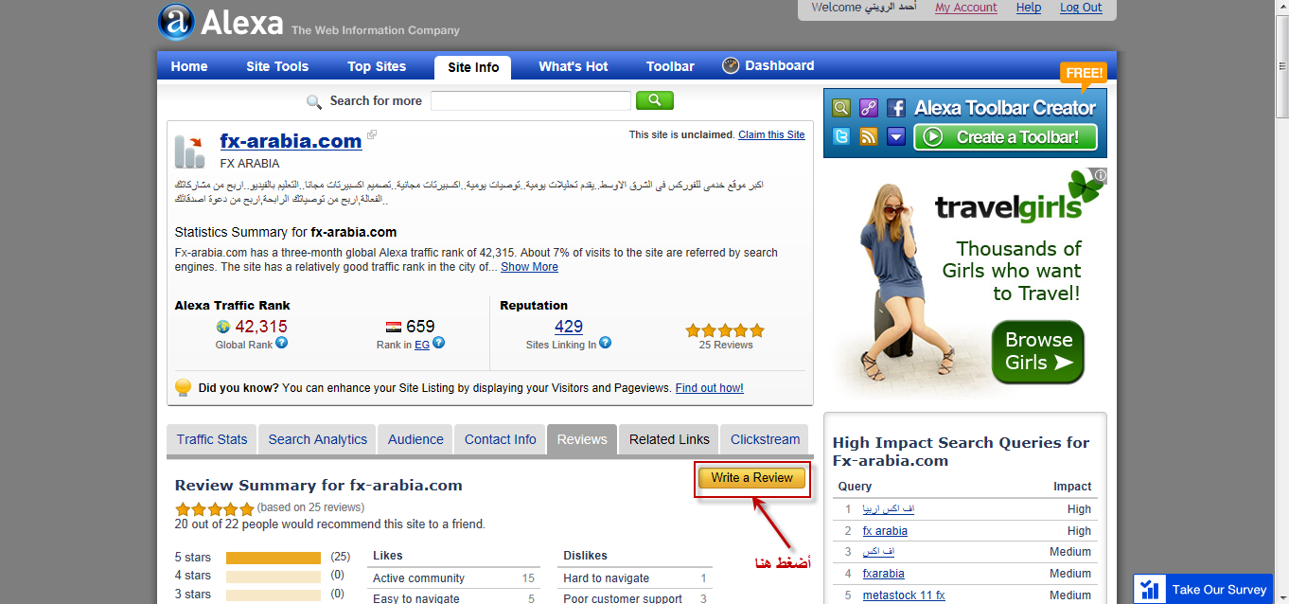This screenshot has height=604, width=1289.
Task: Click the 3 stars rating bar
Action: 274,595
